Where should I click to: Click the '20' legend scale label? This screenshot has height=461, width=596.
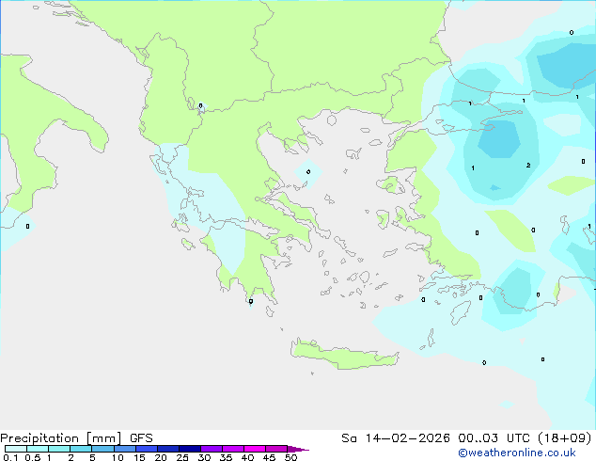(161, 457)
